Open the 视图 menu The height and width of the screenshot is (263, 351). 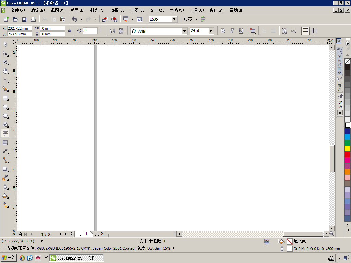tap(58, 10)
